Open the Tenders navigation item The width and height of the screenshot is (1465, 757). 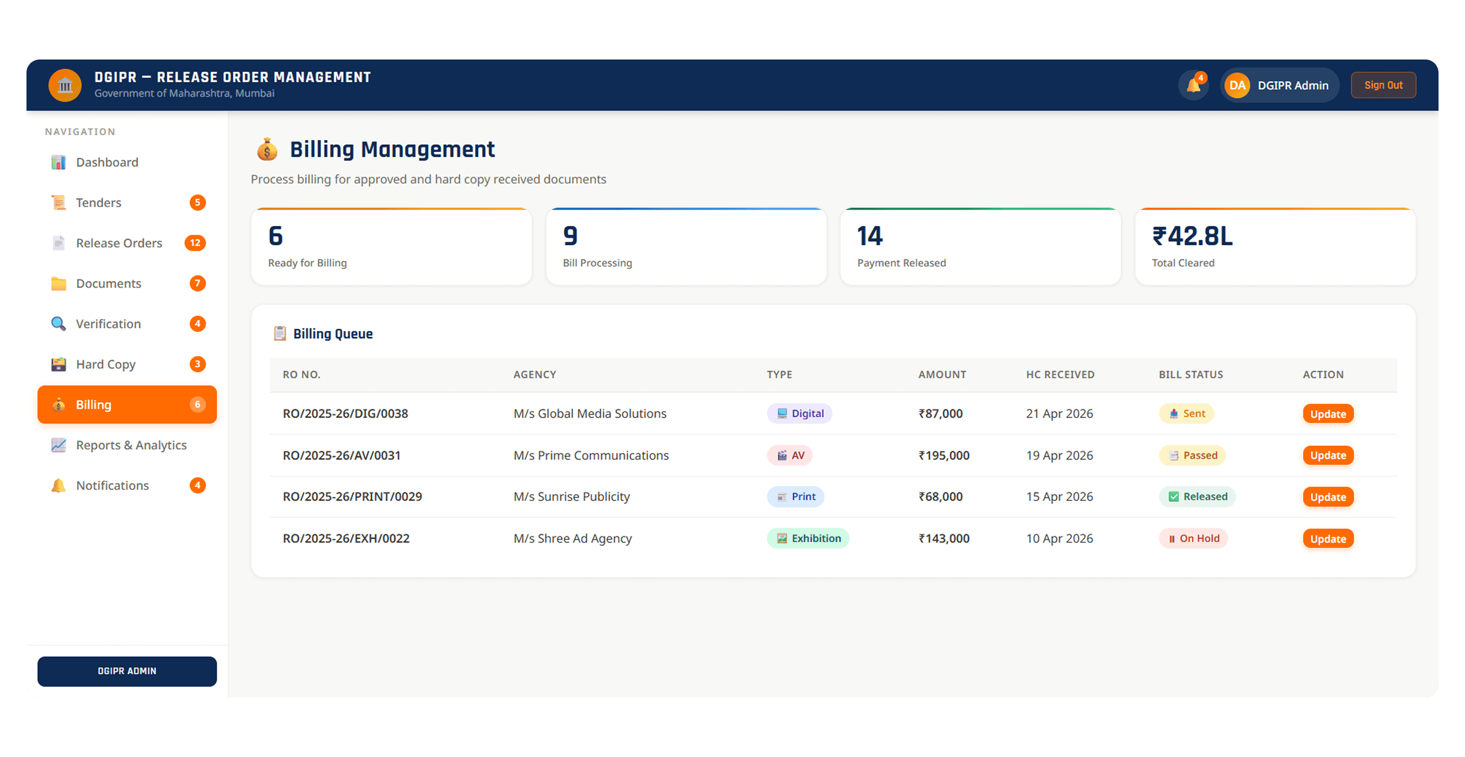click(x=127, y=203)
